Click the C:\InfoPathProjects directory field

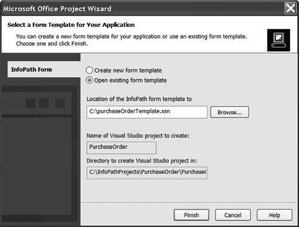(x=147, y=173)
